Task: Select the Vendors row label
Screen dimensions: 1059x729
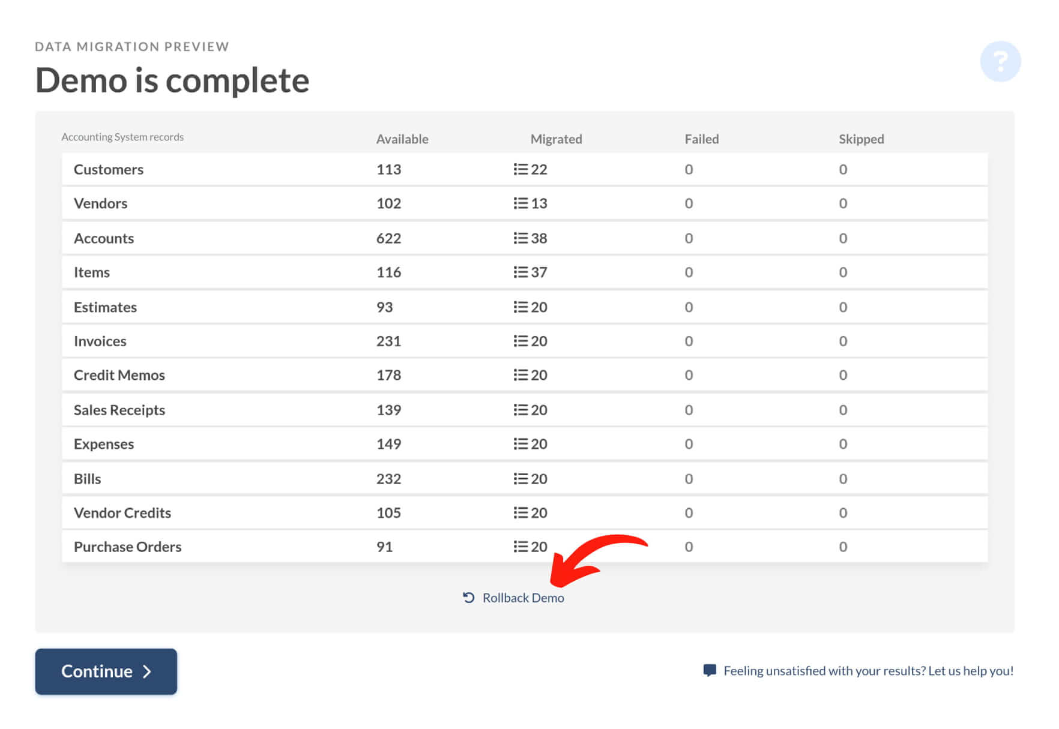Action: (100, 203)
